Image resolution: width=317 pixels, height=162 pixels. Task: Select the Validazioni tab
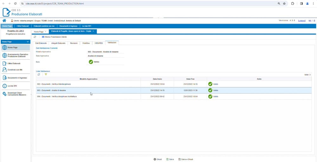pos(112,43)
